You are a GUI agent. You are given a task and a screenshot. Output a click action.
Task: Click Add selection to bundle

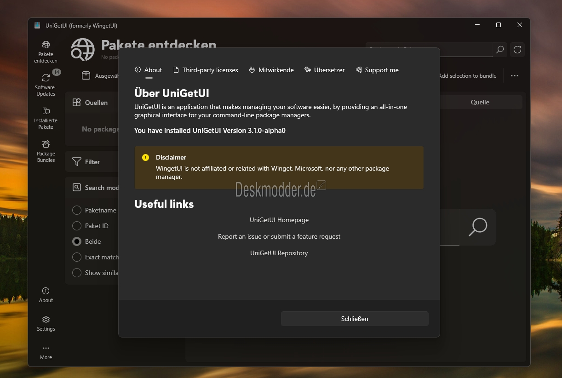point(468,76)
